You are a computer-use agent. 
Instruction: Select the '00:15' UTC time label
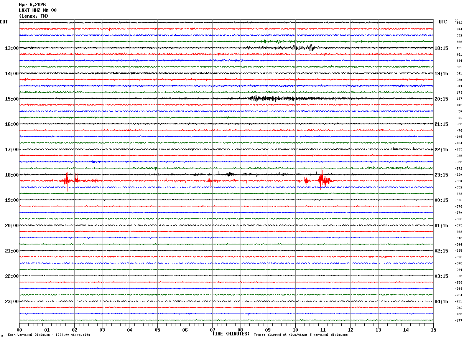441,200
